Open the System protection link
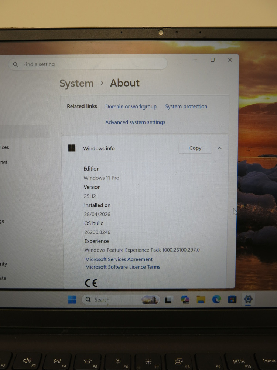 click(186, 107)
